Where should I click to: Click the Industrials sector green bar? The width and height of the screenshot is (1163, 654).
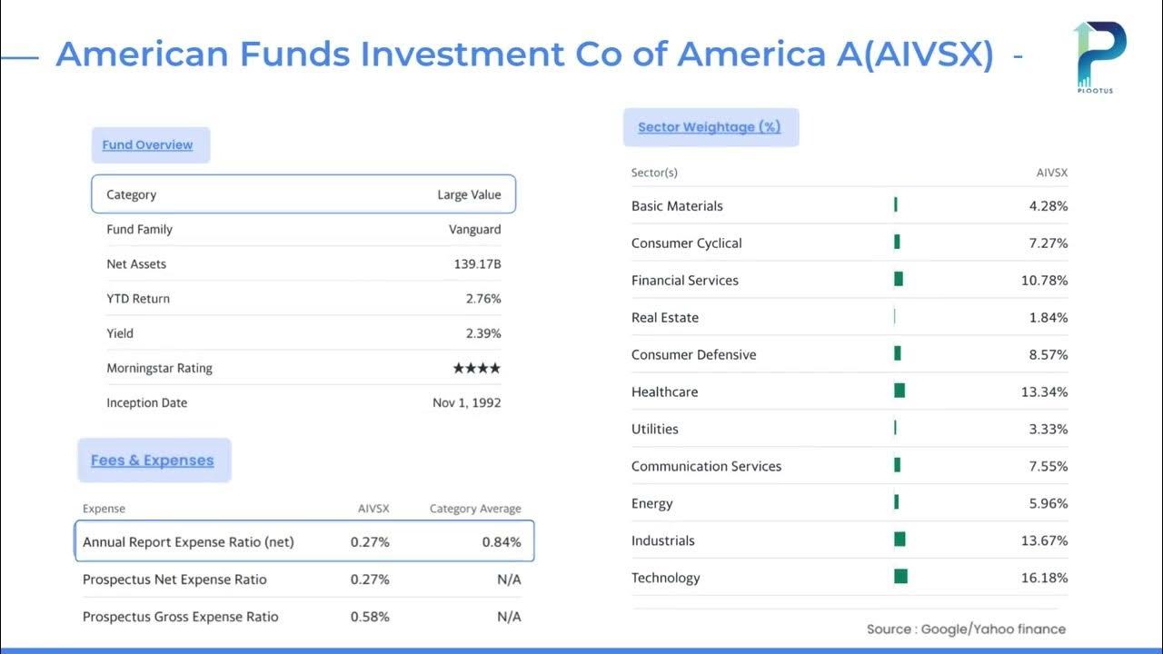(x=900, y=540)
